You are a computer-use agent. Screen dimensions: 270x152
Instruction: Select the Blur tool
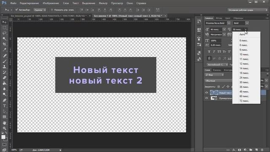point(5,89)
